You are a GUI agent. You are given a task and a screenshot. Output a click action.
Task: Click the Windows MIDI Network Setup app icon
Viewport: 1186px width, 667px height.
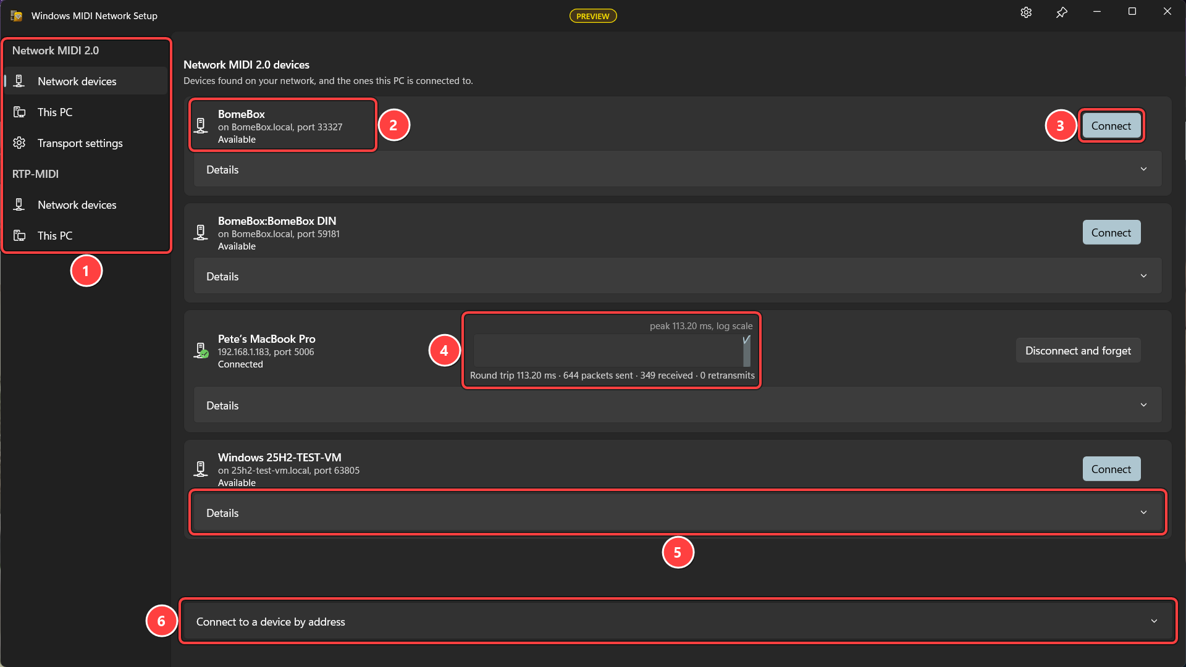[x=16, y=16]
